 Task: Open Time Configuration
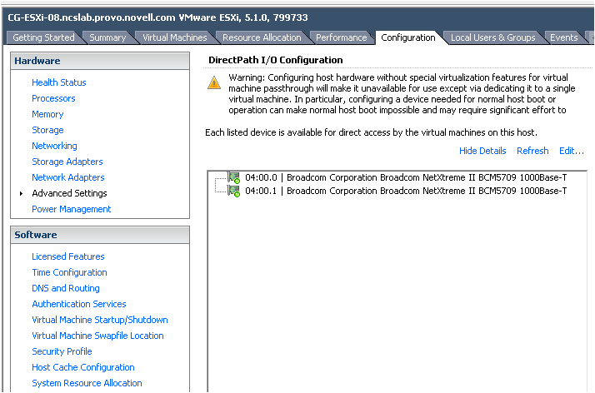(x=69, y=272)
